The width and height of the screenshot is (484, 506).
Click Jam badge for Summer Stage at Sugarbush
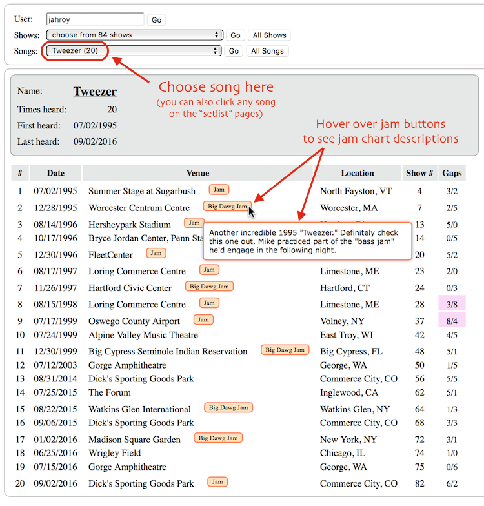coord(219,190)
